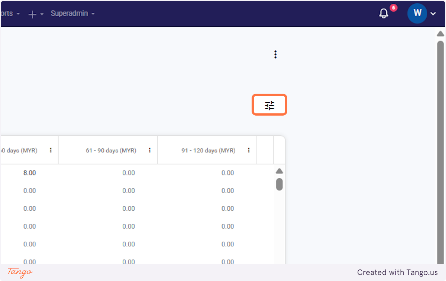The image size is (446, 281).
Task: Open column menu for 91 - 120 days (MYR)
Action: pos(249,150)
